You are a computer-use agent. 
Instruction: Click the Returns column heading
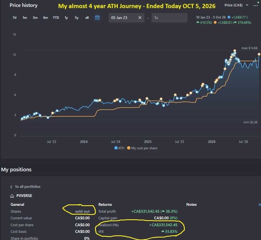click(x=105, y=205)
